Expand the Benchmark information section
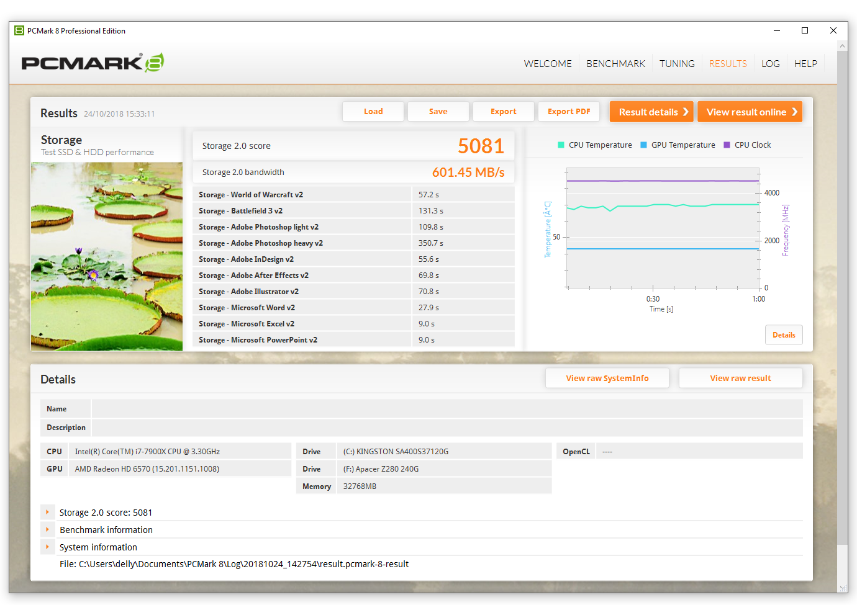 click(x=47, y=530)
